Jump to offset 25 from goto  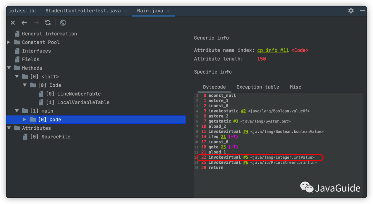pos(223,147)
